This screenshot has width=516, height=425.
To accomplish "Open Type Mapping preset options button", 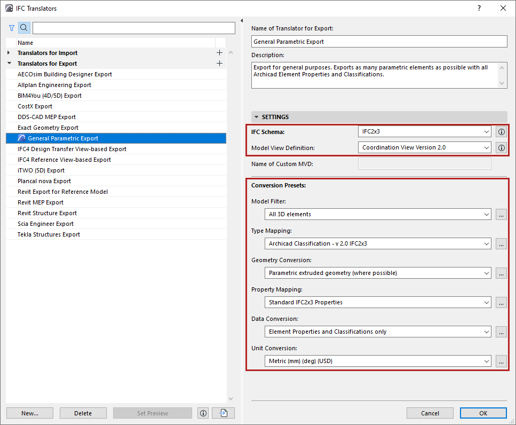I will 501,243.
